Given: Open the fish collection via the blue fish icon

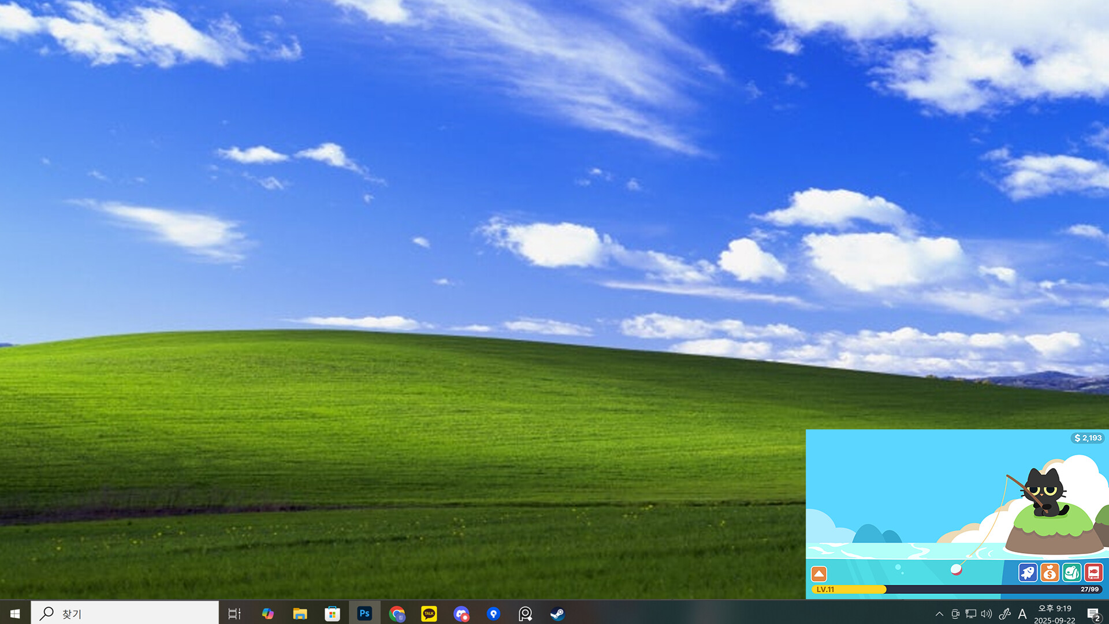Looking at the screenshot, I should pos(1028,572).
